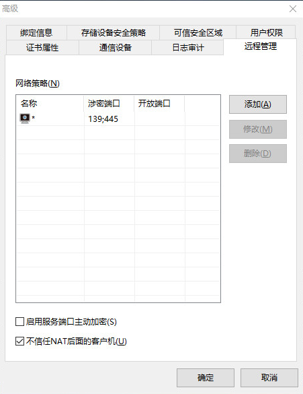
Task: Click the computer icon in the policy row
Action: click(25, 119)
